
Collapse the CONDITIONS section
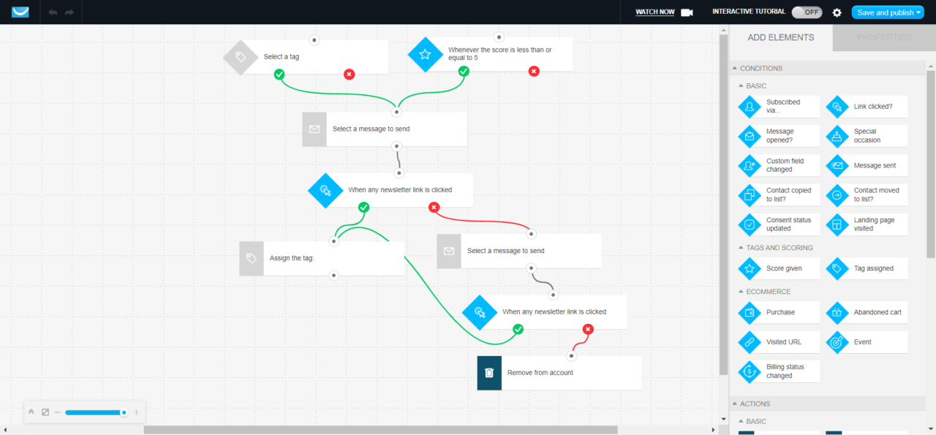(x=735, y=68)
